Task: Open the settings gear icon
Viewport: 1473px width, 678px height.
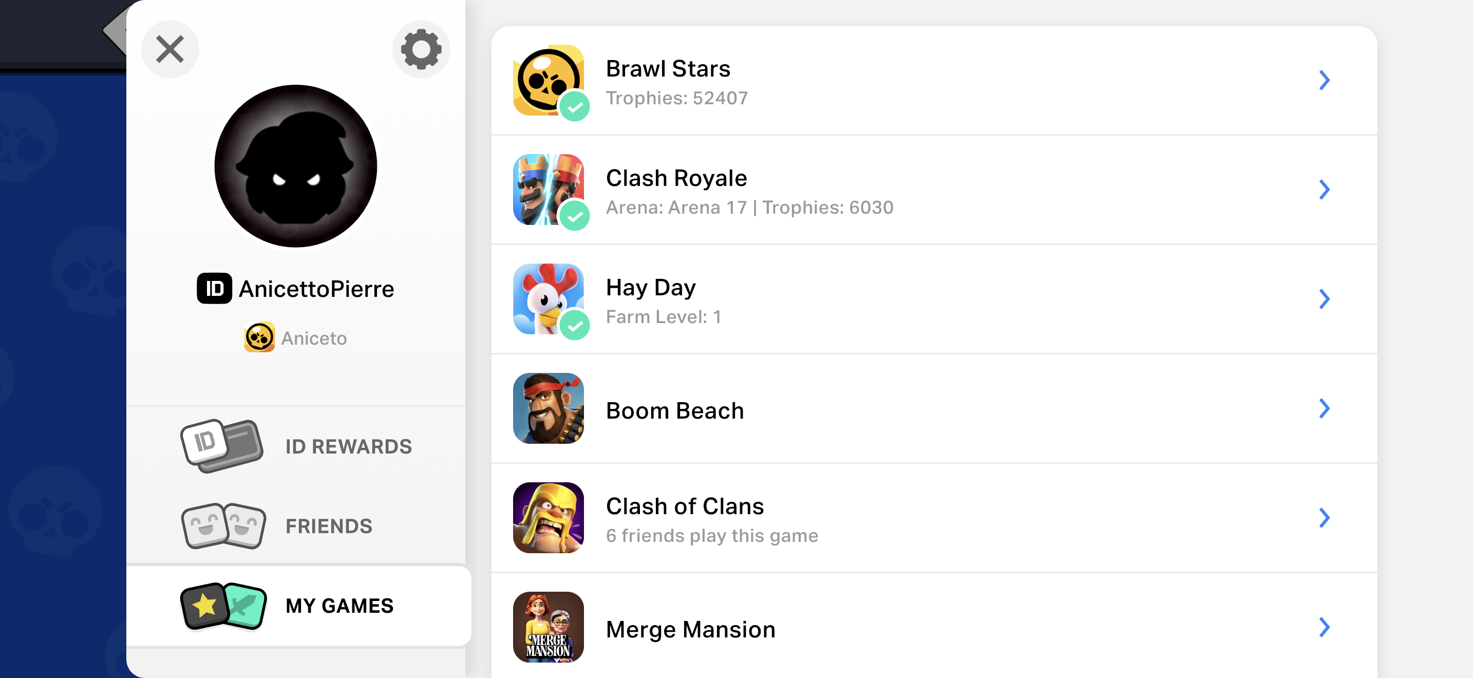Action: coord(421,49)
